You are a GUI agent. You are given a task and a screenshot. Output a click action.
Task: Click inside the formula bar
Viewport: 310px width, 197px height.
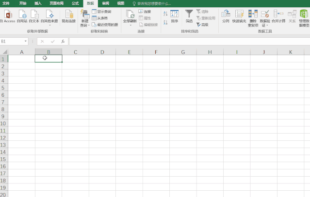click(189, 42)
